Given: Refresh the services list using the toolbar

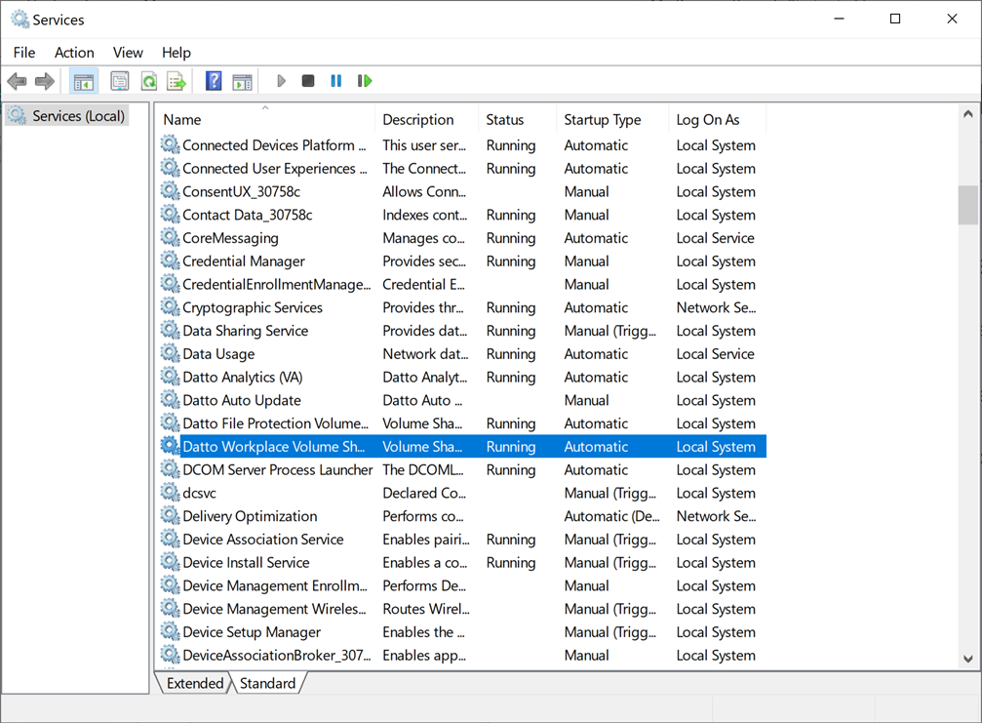Looking at the screenshot, I should pos(148,81).
